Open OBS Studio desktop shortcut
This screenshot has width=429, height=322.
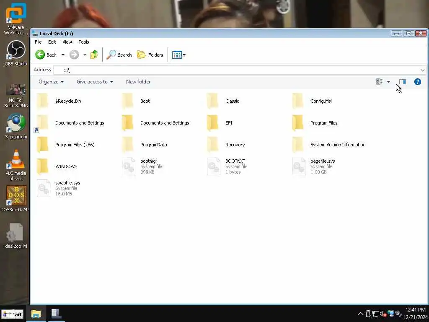[x=16, y=53]
